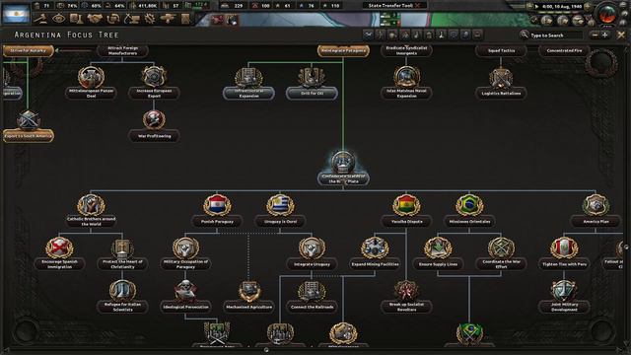Zoom out the focus tree with minus button
This screenshot has height=355, width=631.
pyautogui.click(x=596, y=35)
